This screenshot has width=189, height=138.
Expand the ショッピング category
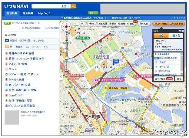pyautogui.click(x=15, y=95)
